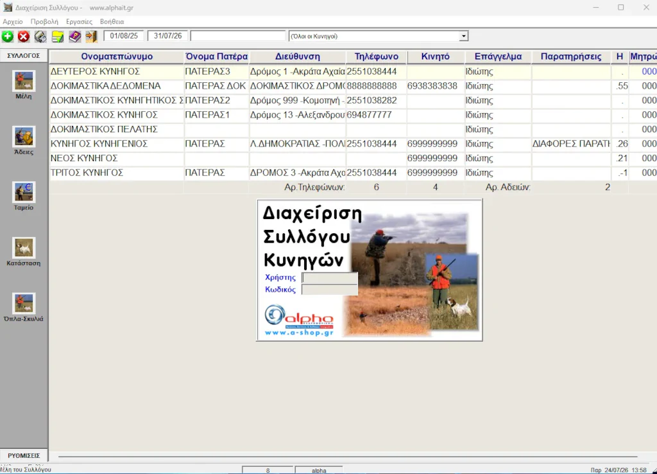Viewport: 657px width, 474px height.
Task: Select row ΤΡΙΤΟΣ ΚΥΝΗΓΟΣ
Action: tap(354, 173)
